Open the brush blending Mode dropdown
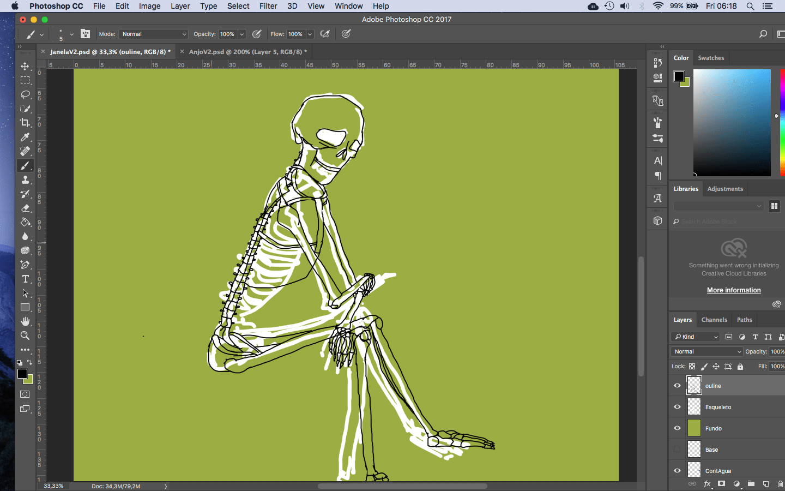The height and width of the screenshot is (491, 785). click(x=153, y=34)
